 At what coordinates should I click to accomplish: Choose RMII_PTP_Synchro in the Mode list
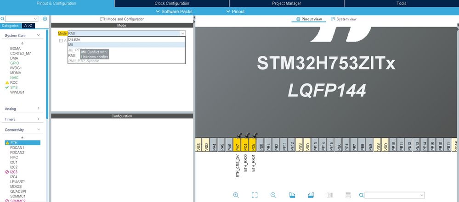pyautogui.click(x=126, y=61)
